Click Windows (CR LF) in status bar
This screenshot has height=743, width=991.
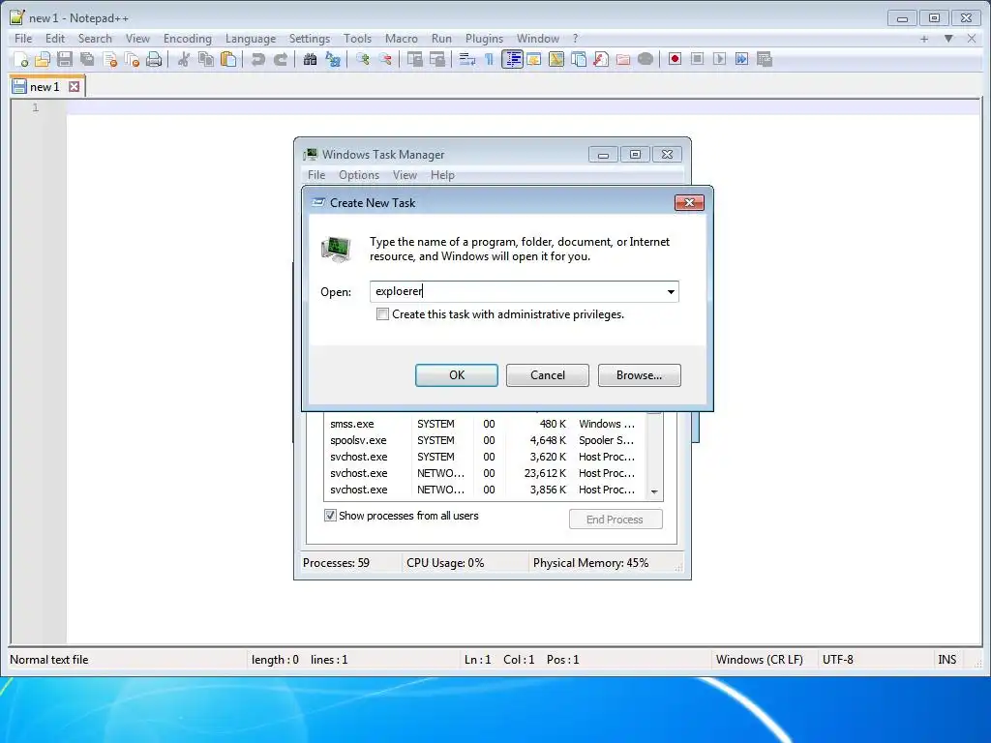pos(759,660)
